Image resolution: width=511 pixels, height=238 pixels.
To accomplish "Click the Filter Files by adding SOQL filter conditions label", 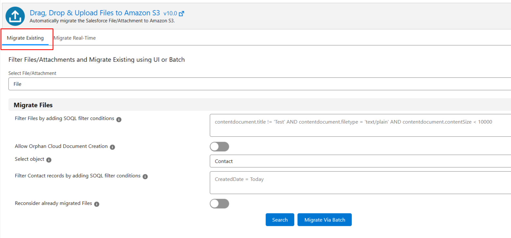I will pyautogui.click(x=64, y=118).
